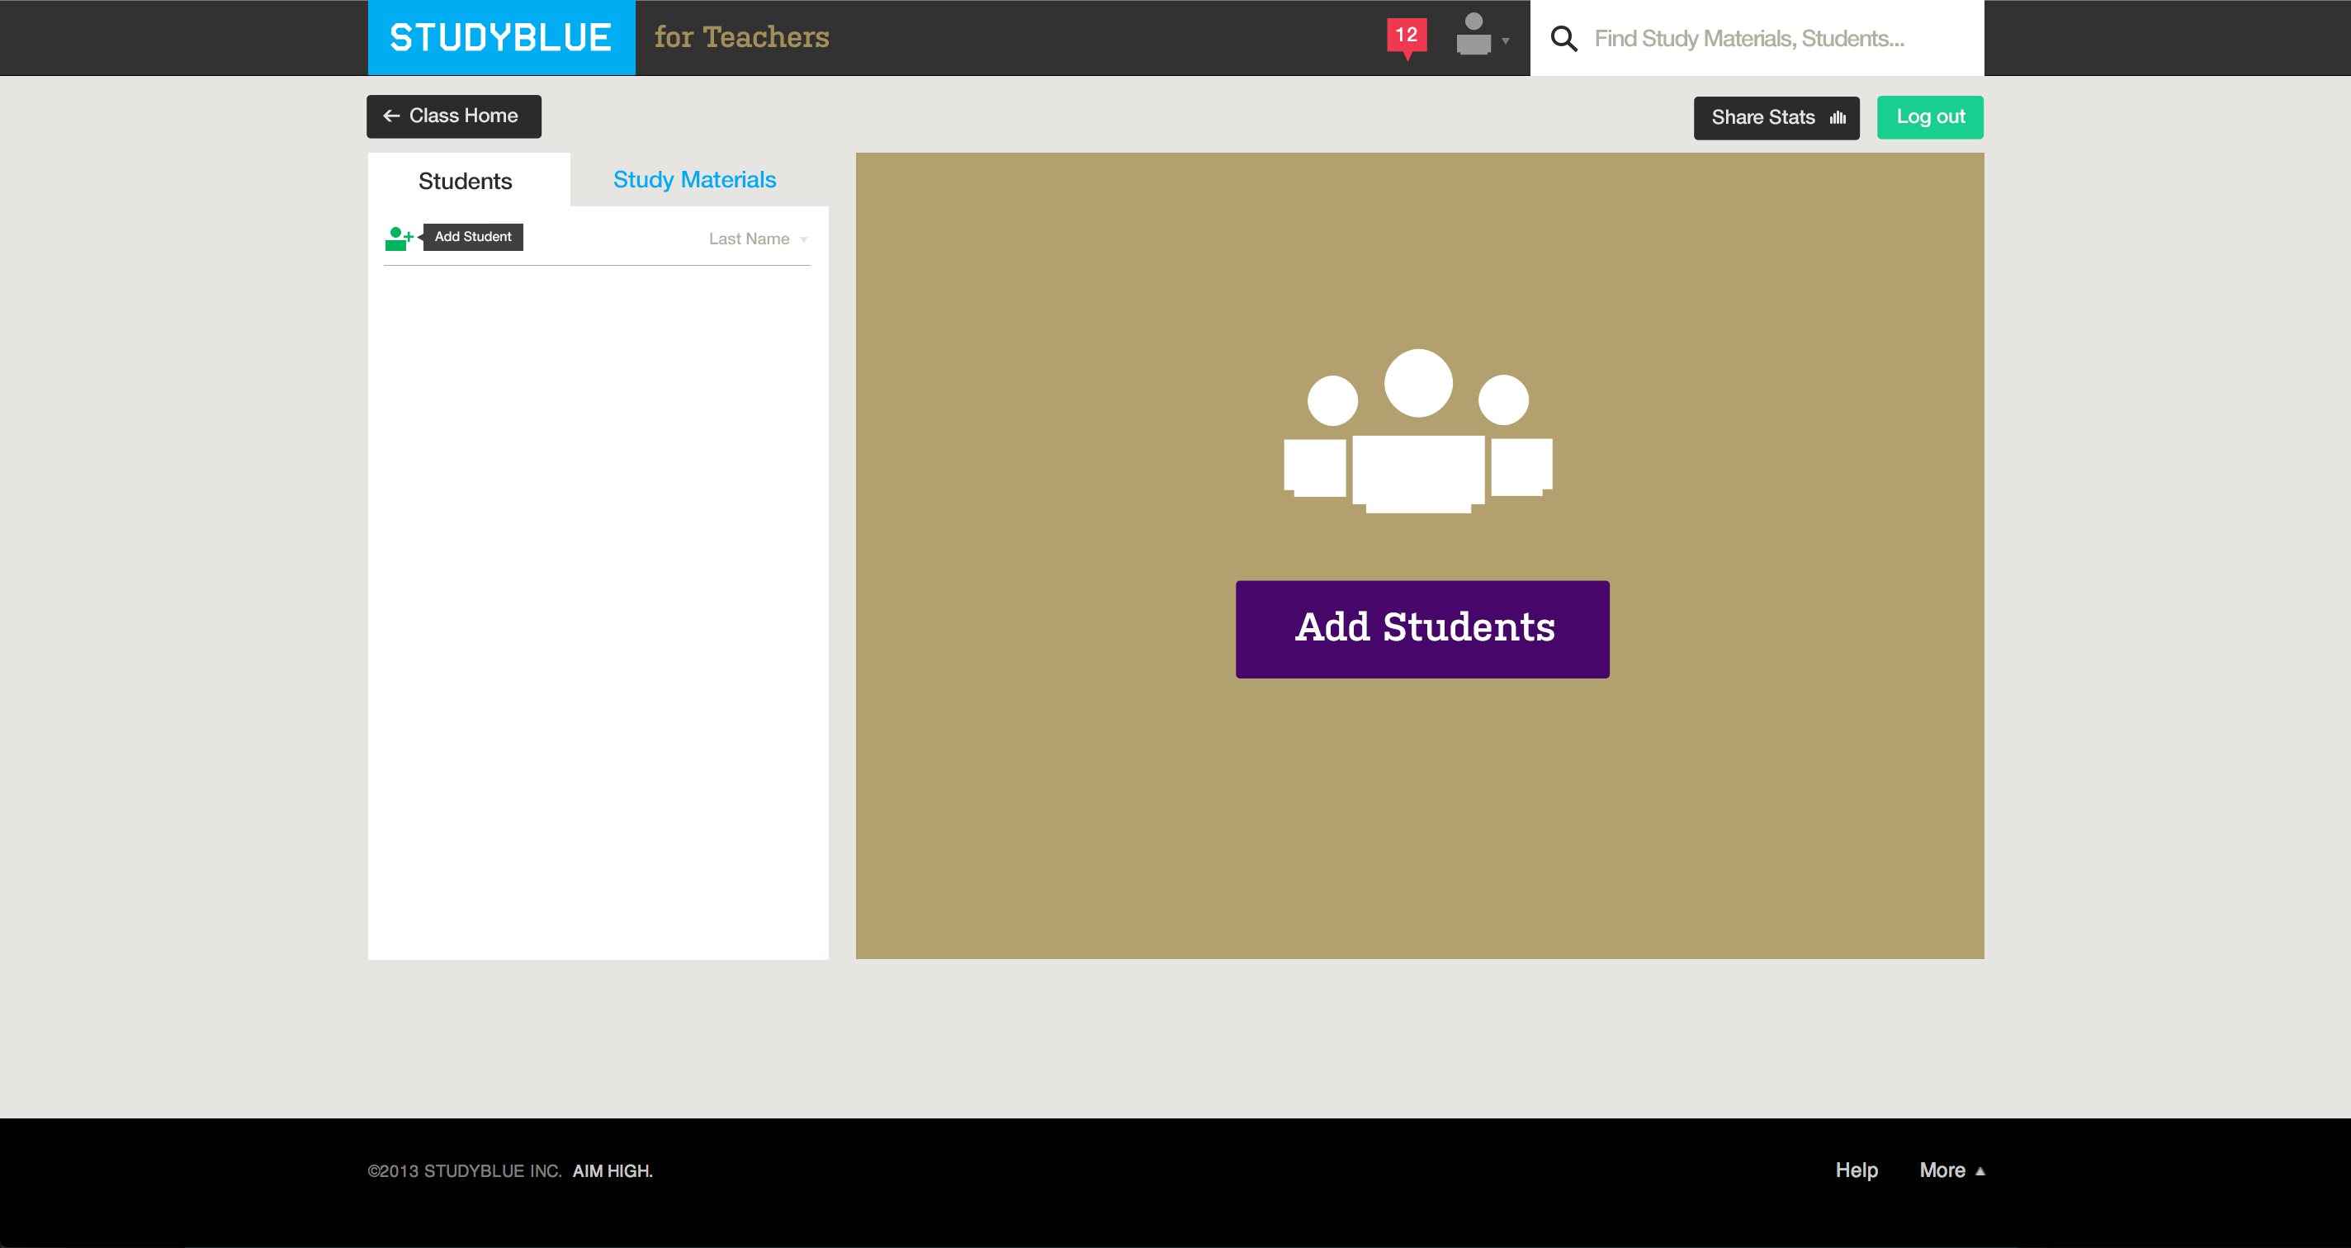Expand the More menu in footer
This screenshot has height=1248, width=2351.
pyautogui.click(x=1951, y=1170)
